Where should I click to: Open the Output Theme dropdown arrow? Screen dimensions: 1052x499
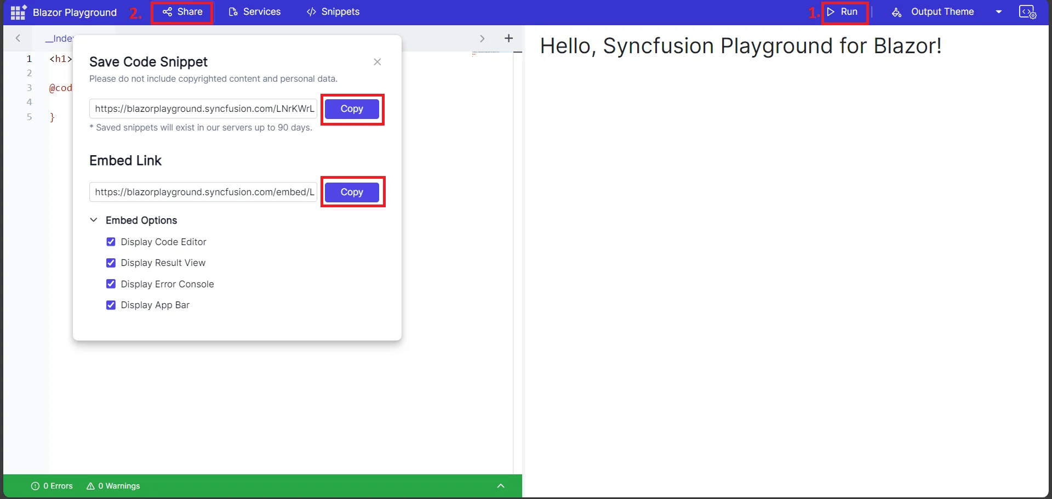[999, 12]
